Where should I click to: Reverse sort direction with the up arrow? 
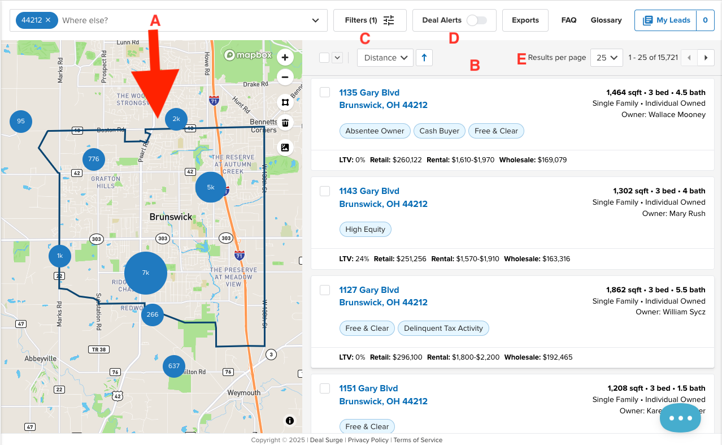tap(424, 57)
